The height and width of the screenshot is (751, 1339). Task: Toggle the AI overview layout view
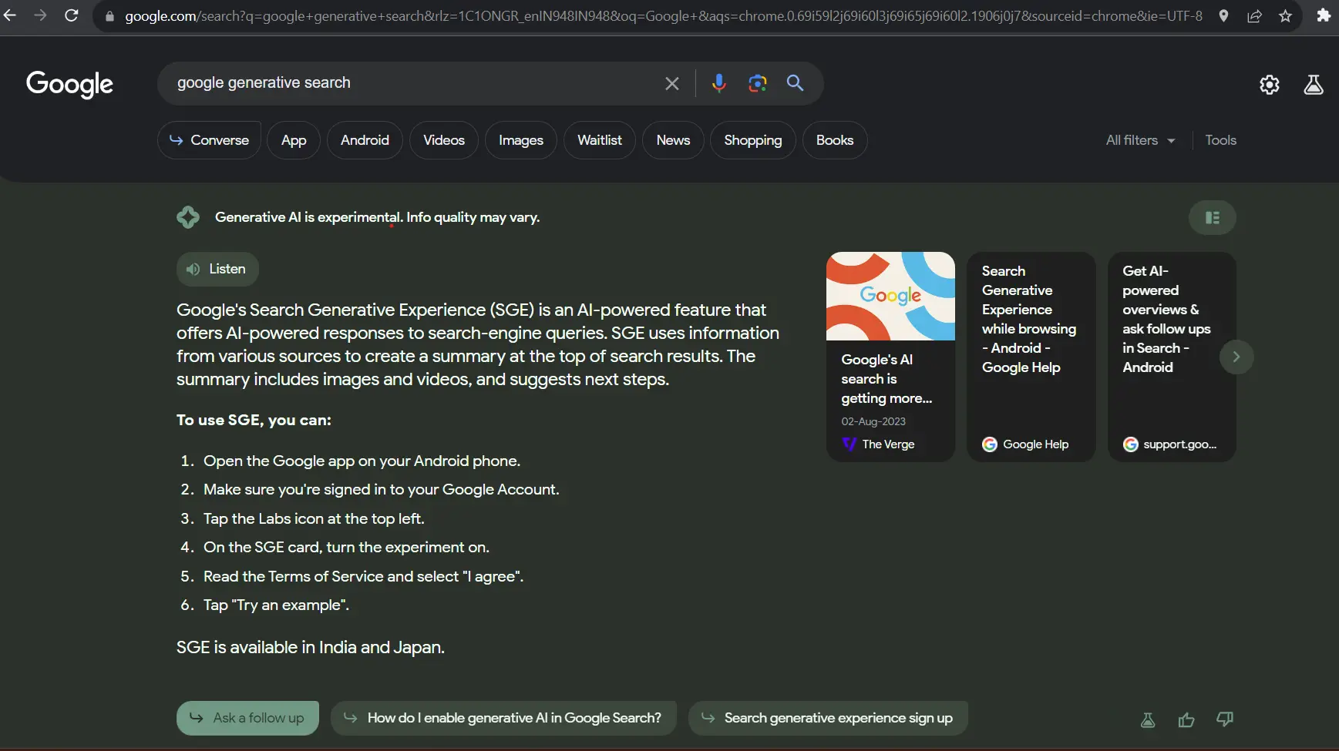pos(1212,217)
